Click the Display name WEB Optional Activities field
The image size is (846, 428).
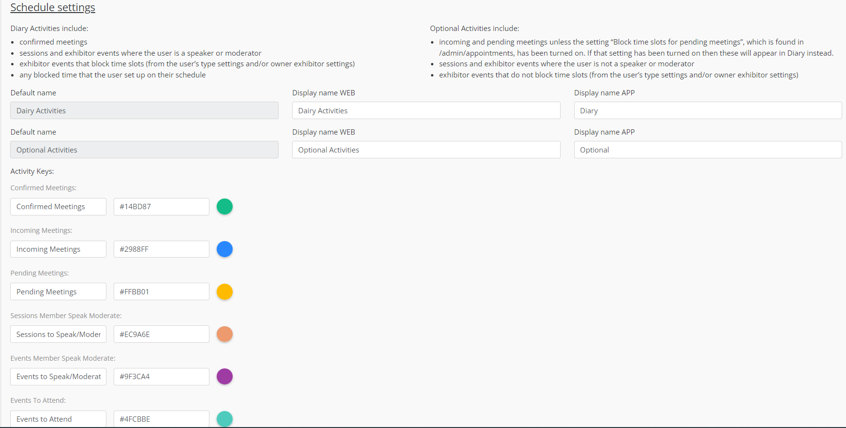click(426, 150)
